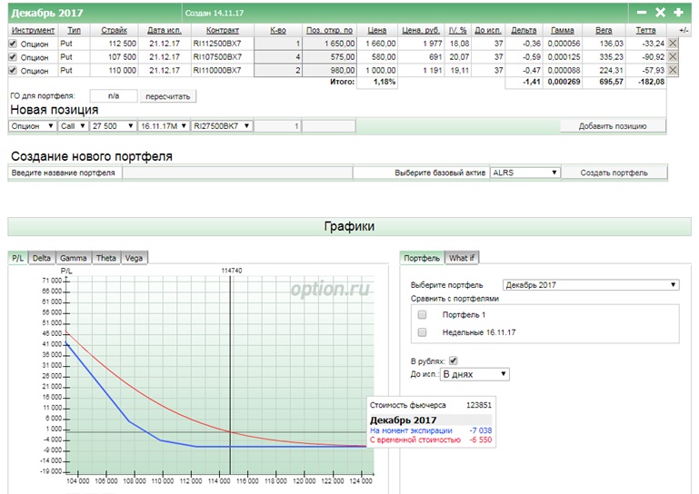Click the minus icon in portfolio header

[x=642, y=13]
